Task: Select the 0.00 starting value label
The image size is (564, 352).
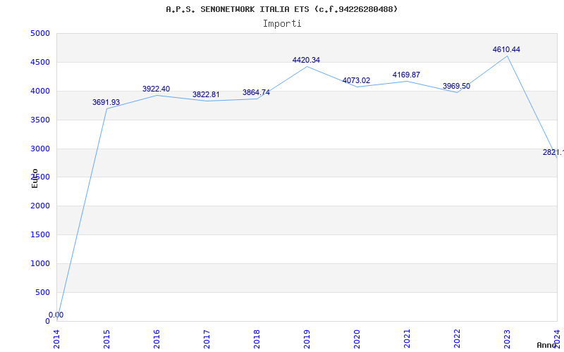Action: (x=56, y=315)
